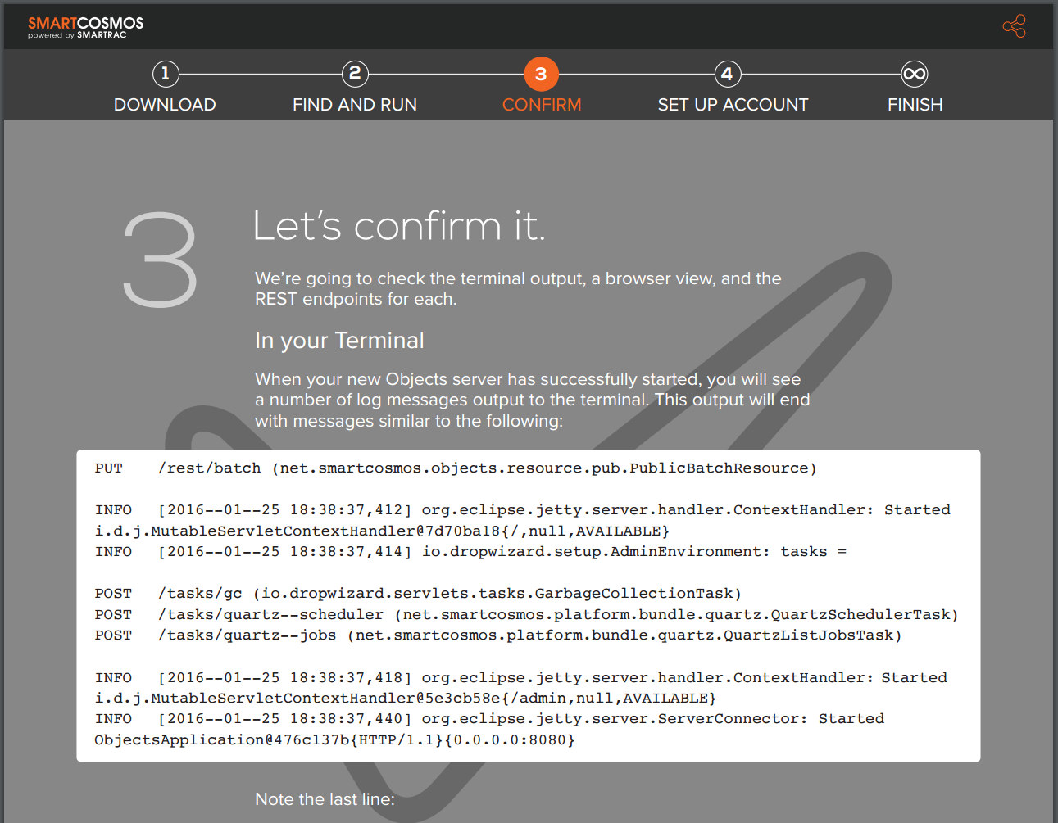This screenshot has height=823, width=1058.
Task: Click the share icon in the header
Action: click(1014, 26)
